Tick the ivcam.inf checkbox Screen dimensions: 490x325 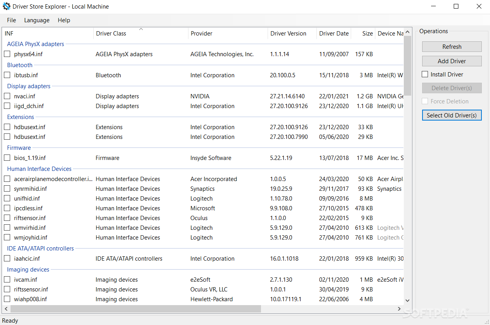point(7,280)
